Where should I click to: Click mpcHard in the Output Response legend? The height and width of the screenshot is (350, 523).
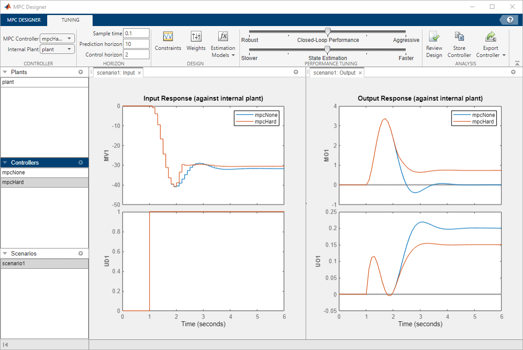tap(483, 122)
